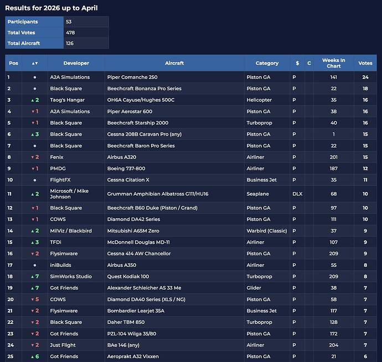Click the green up arrow in Taog's Hangar row
382x362 pixels.
coord(33,100)
